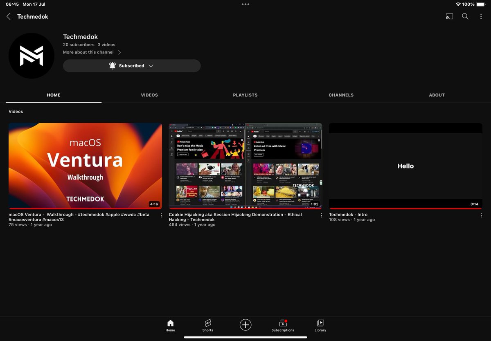The image size is (491, 341).
Task: Switch to the VIDEOS tab
Action: pyautogui.click(x=149, y=95)
